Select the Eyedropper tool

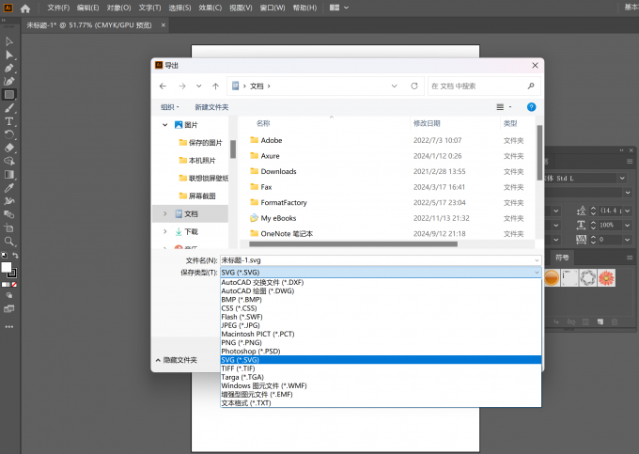(x=9, y=188)
